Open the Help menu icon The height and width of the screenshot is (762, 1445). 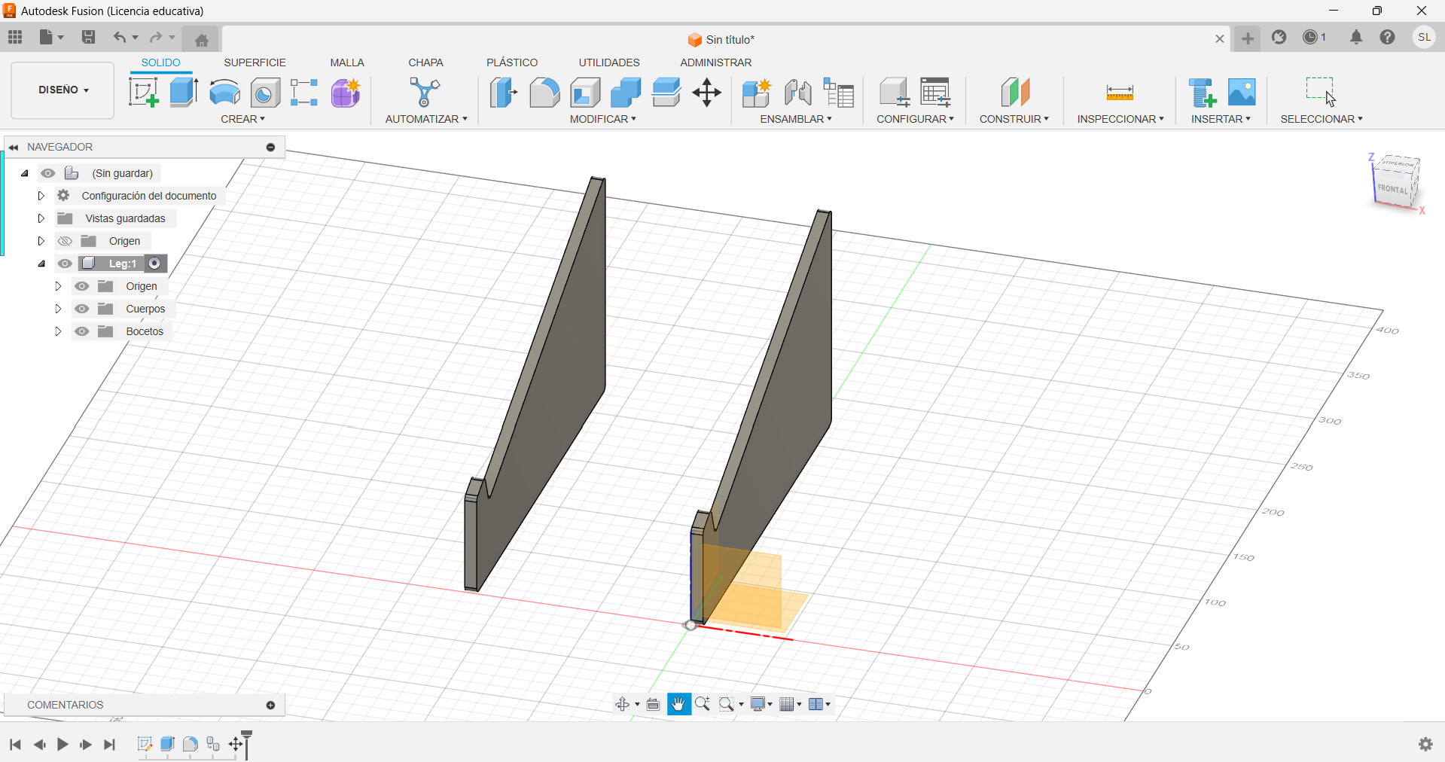click(x=1387, y=37)
